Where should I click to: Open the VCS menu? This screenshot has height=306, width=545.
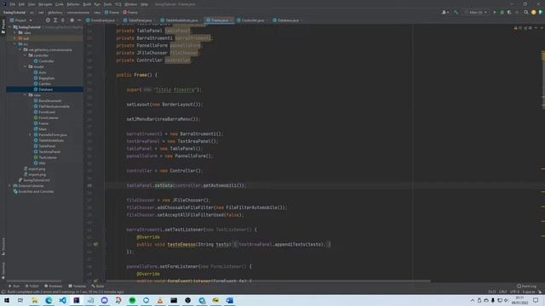(x=118, y=4)
